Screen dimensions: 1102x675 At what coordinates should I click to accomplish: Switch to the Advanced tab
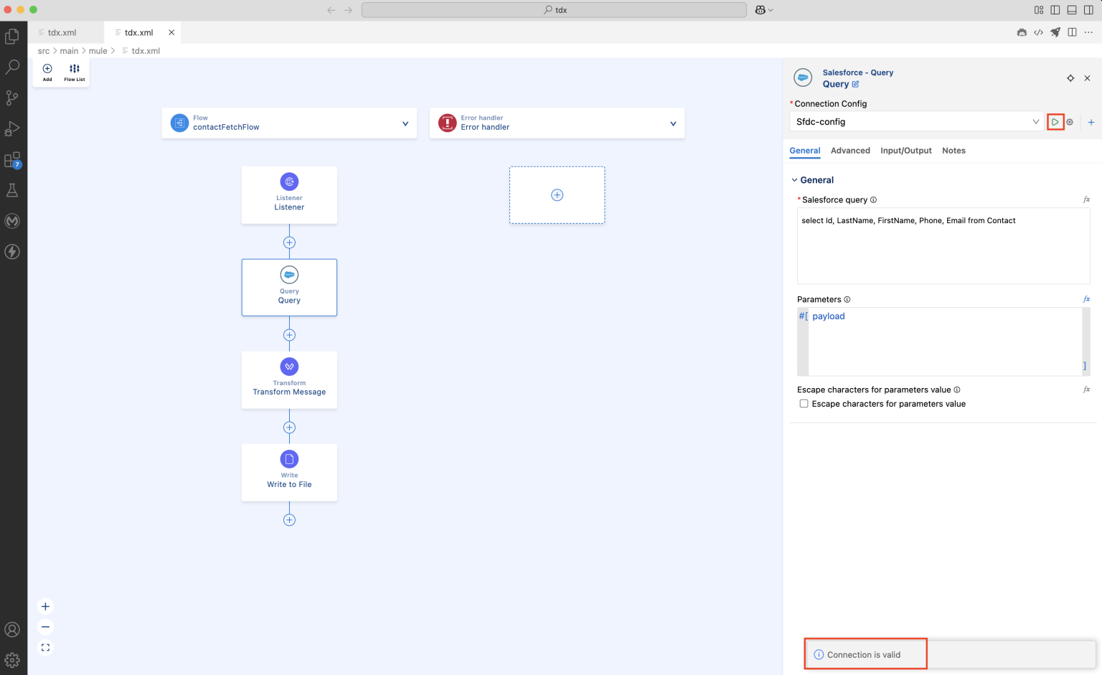click(x=850, y=151)
